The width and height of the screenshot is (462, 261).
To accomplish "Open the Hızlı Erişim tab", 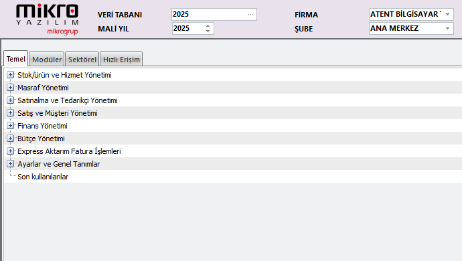I will [121, 59].
